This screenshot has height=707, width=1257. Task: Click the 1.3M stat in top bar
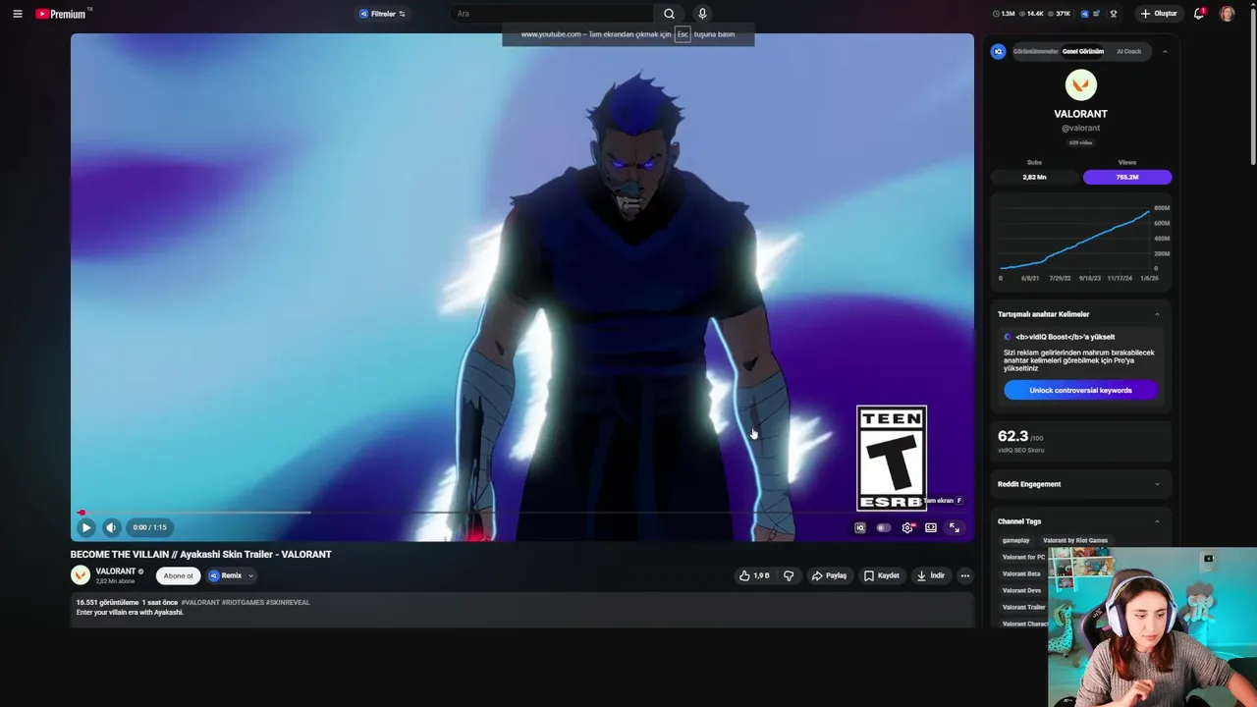tap(1005, 14)
